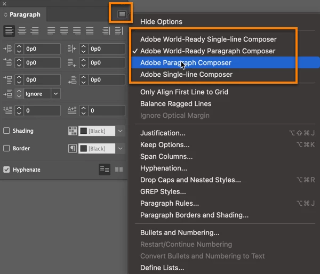Open Paragraph Borders and Shading...
The image size is (320, 274).
click(x=195, y=215)
